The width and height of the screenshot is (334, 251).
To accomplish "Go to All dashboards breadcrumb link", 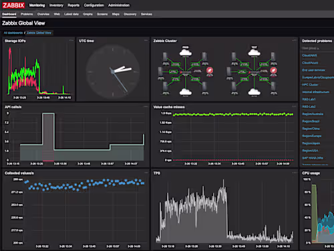I will tap(13, 33).
